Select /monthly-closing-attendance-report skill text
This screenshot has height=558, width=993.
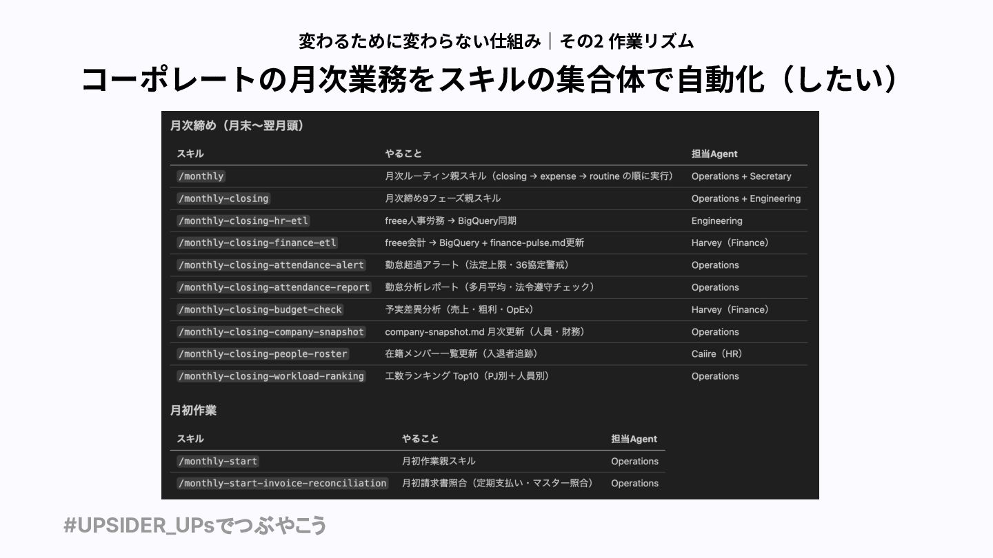pyautogui.click(x=274, y=287)
